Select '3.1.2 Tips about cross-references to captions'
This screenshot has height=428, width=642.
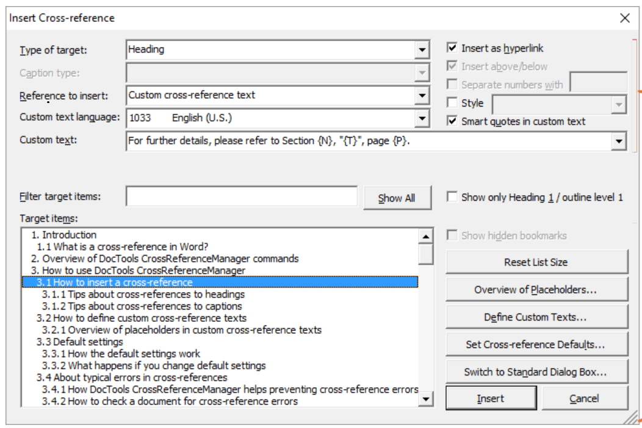[x=220, y=306]
